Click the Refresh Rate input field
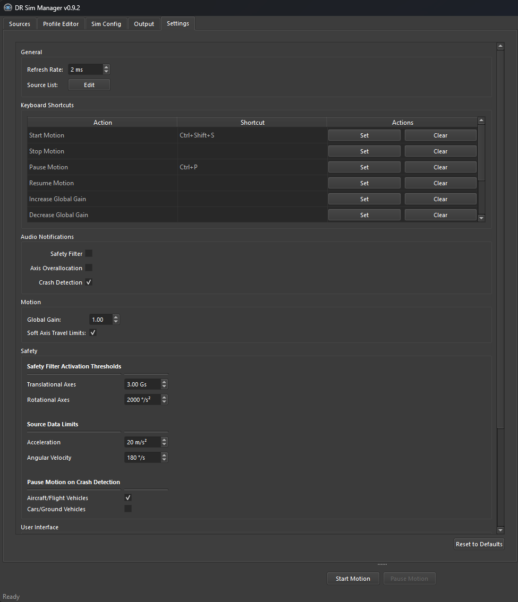Viewport: 518px width, 602px height. [x=86, y=70]
